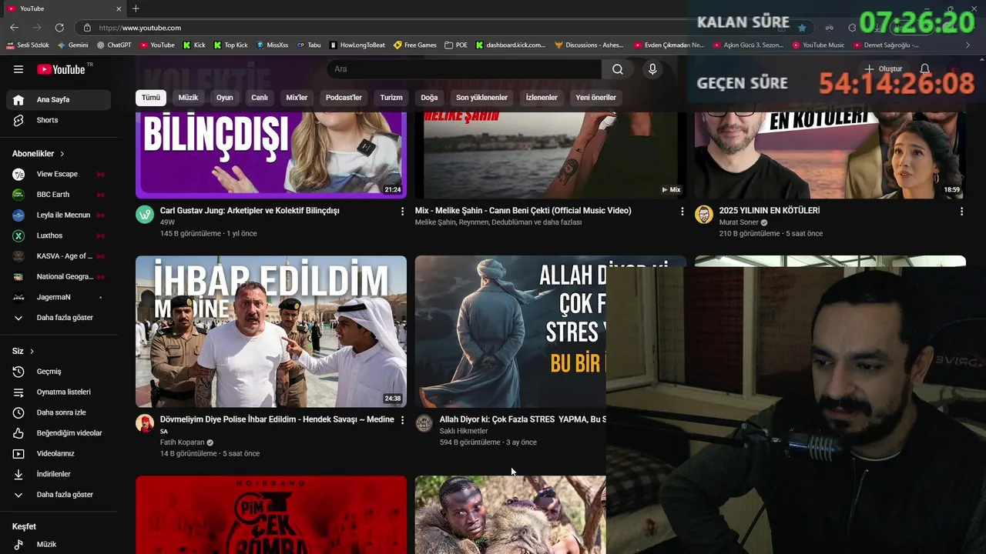986x554 pixels.
Task: Open the View Escape subscription
Action: point(59,174)
